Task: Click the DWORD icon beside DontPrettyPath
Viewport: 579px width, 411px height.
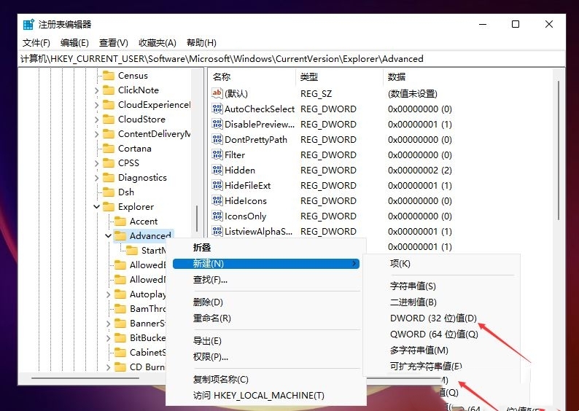Action: point(217,139)
